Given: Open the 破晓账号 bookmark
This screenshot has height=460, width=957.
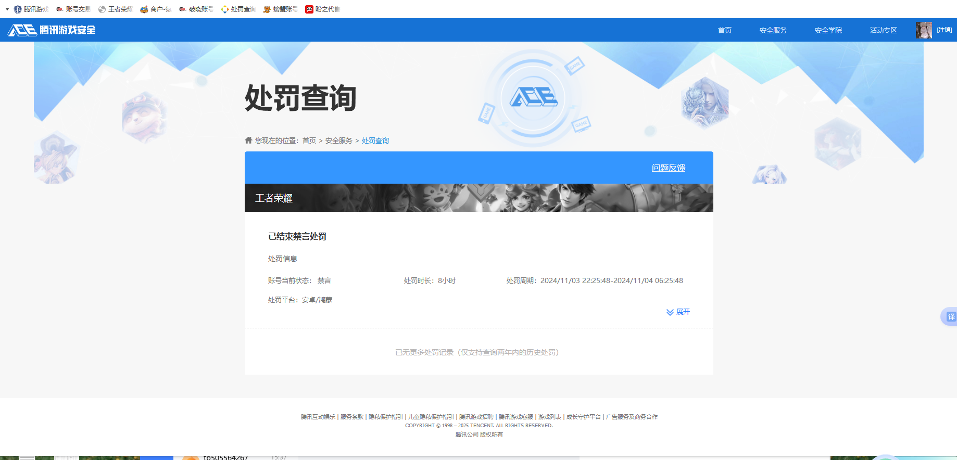Looking at the screenshot, I should [x=196, y=9].
